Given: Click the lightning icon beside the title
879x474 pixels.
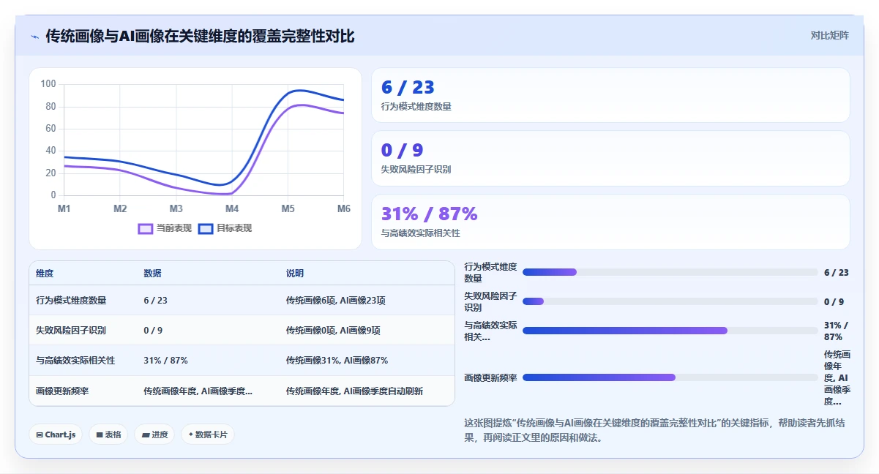Looking at the screenshot, I should 34,37.
